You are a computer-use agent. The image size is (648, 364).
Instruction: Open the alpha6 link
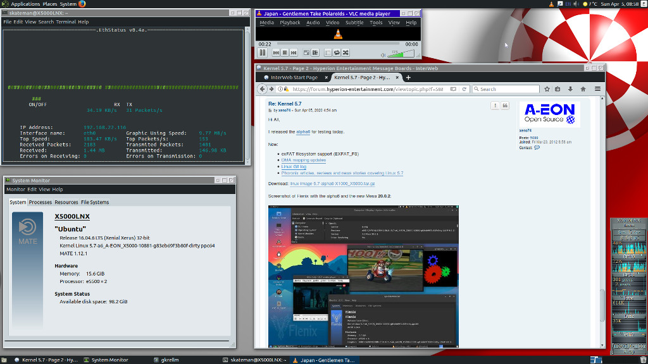pyautogui.click(x=303, y=132)
